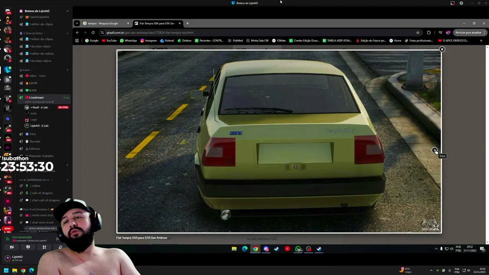
Task: Add channel to Canal category
Action: point(67,70)
